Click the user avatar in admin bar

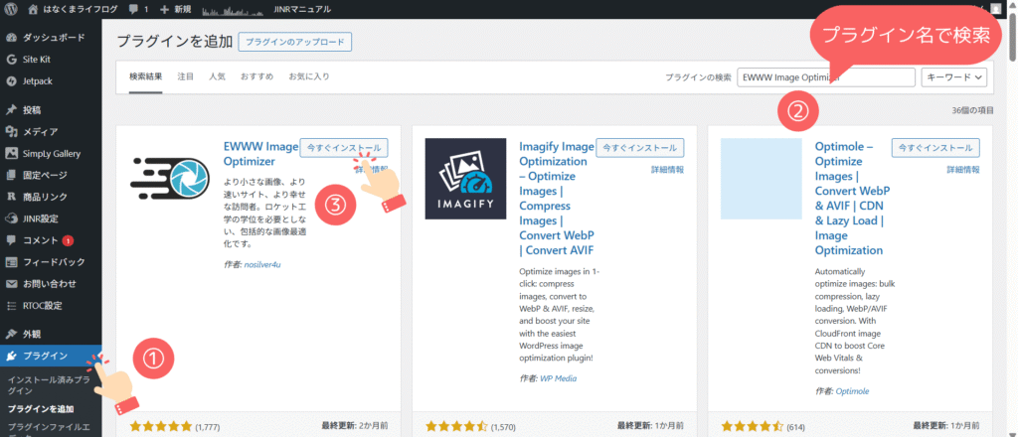pyautogui.click(x=996, y=9)
